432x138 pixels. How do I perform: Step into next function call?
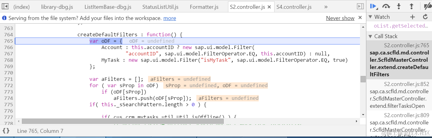coord(399,6)
